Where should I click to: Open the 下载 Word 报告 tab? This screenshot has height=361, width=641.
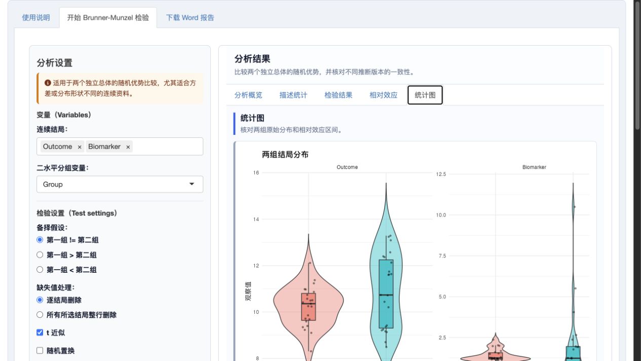tap(190, 17)
